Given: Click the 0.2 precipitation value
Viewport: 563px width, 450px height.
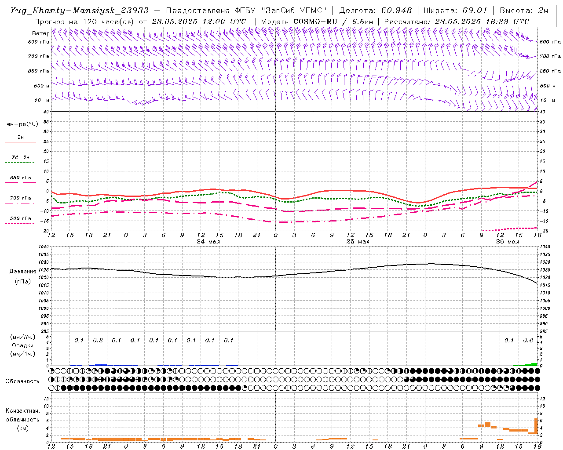Looking at the screenshot, I should point(98,340).
